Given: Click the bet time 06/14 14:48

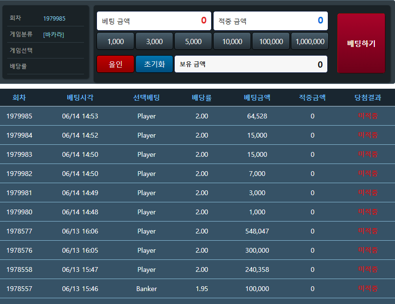Looking at the screenshot, I should pyautogui.click(x=80, y=212).
